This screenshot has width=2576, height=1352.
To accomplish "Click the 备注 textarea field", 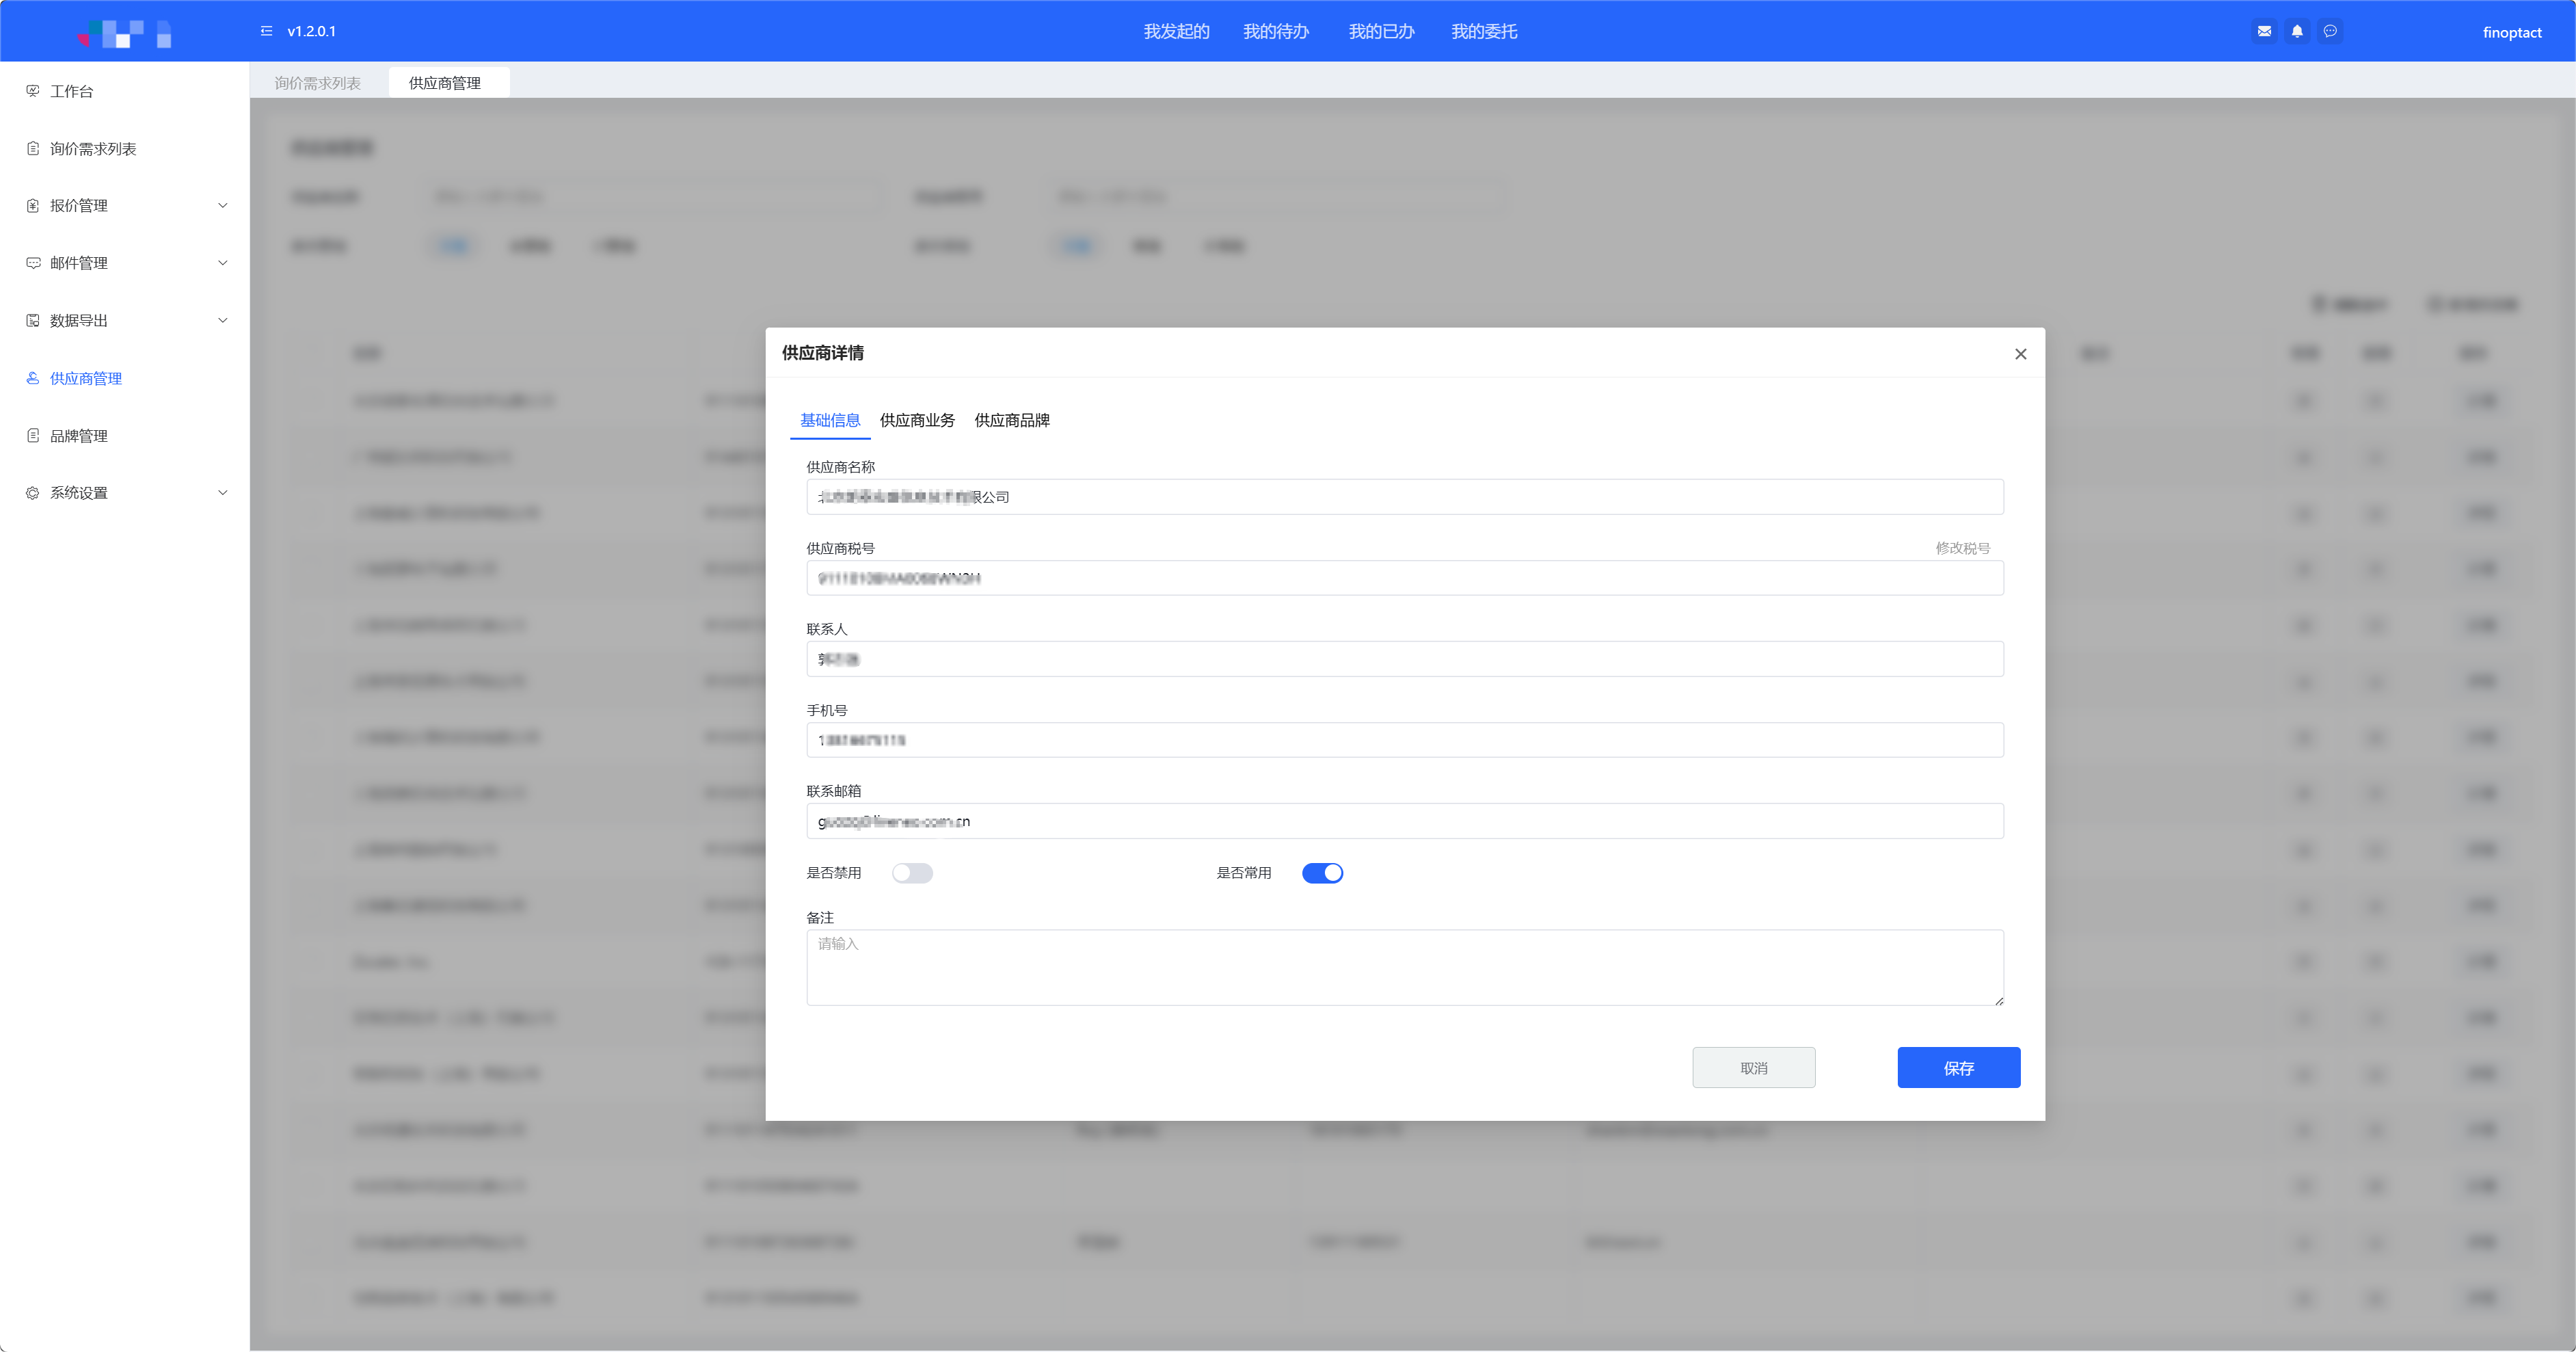I will [x=1404, y=967].
